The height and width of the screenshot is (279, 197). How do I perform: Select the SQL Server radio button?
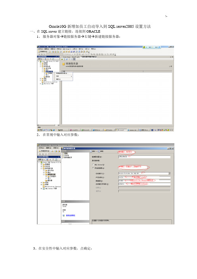click(x=93, y=165)
